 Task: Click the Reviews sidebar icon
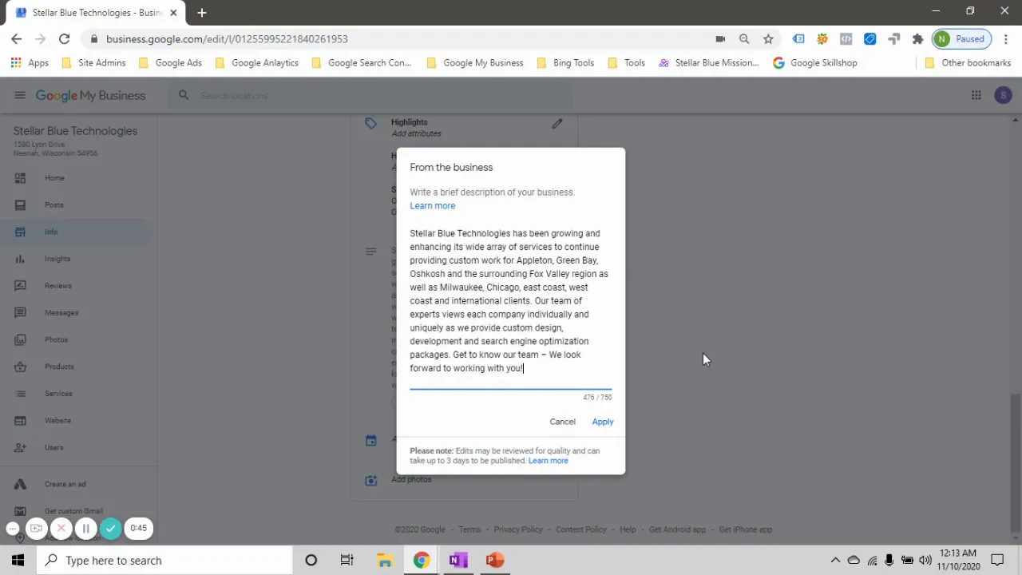coord(20,286)
